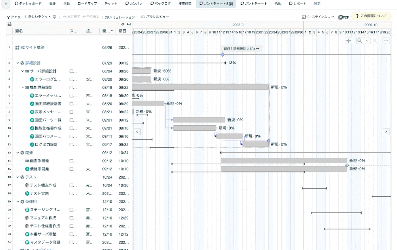397x250 pixels.
Task: Click the zoom out magnifier icon
Action: [x=360, y=41]
